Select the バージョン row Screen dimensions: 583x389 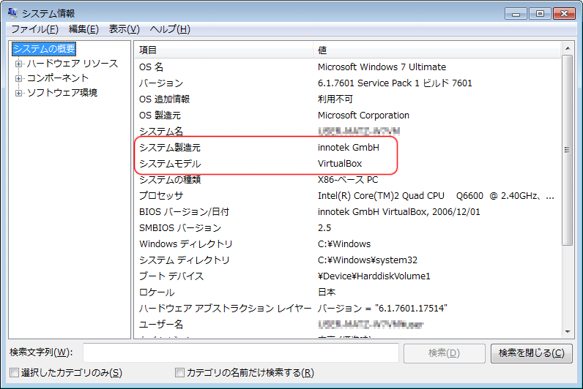(348, 83)
